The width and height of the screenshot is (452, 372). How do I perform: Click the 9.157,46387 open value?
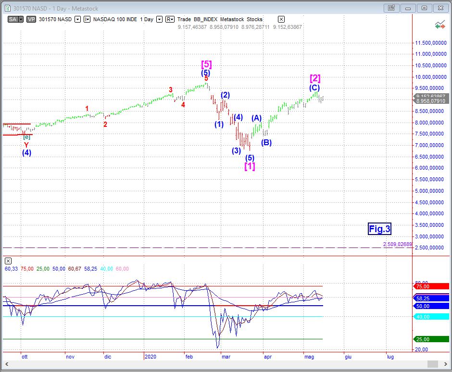click(x=192, y=27)
